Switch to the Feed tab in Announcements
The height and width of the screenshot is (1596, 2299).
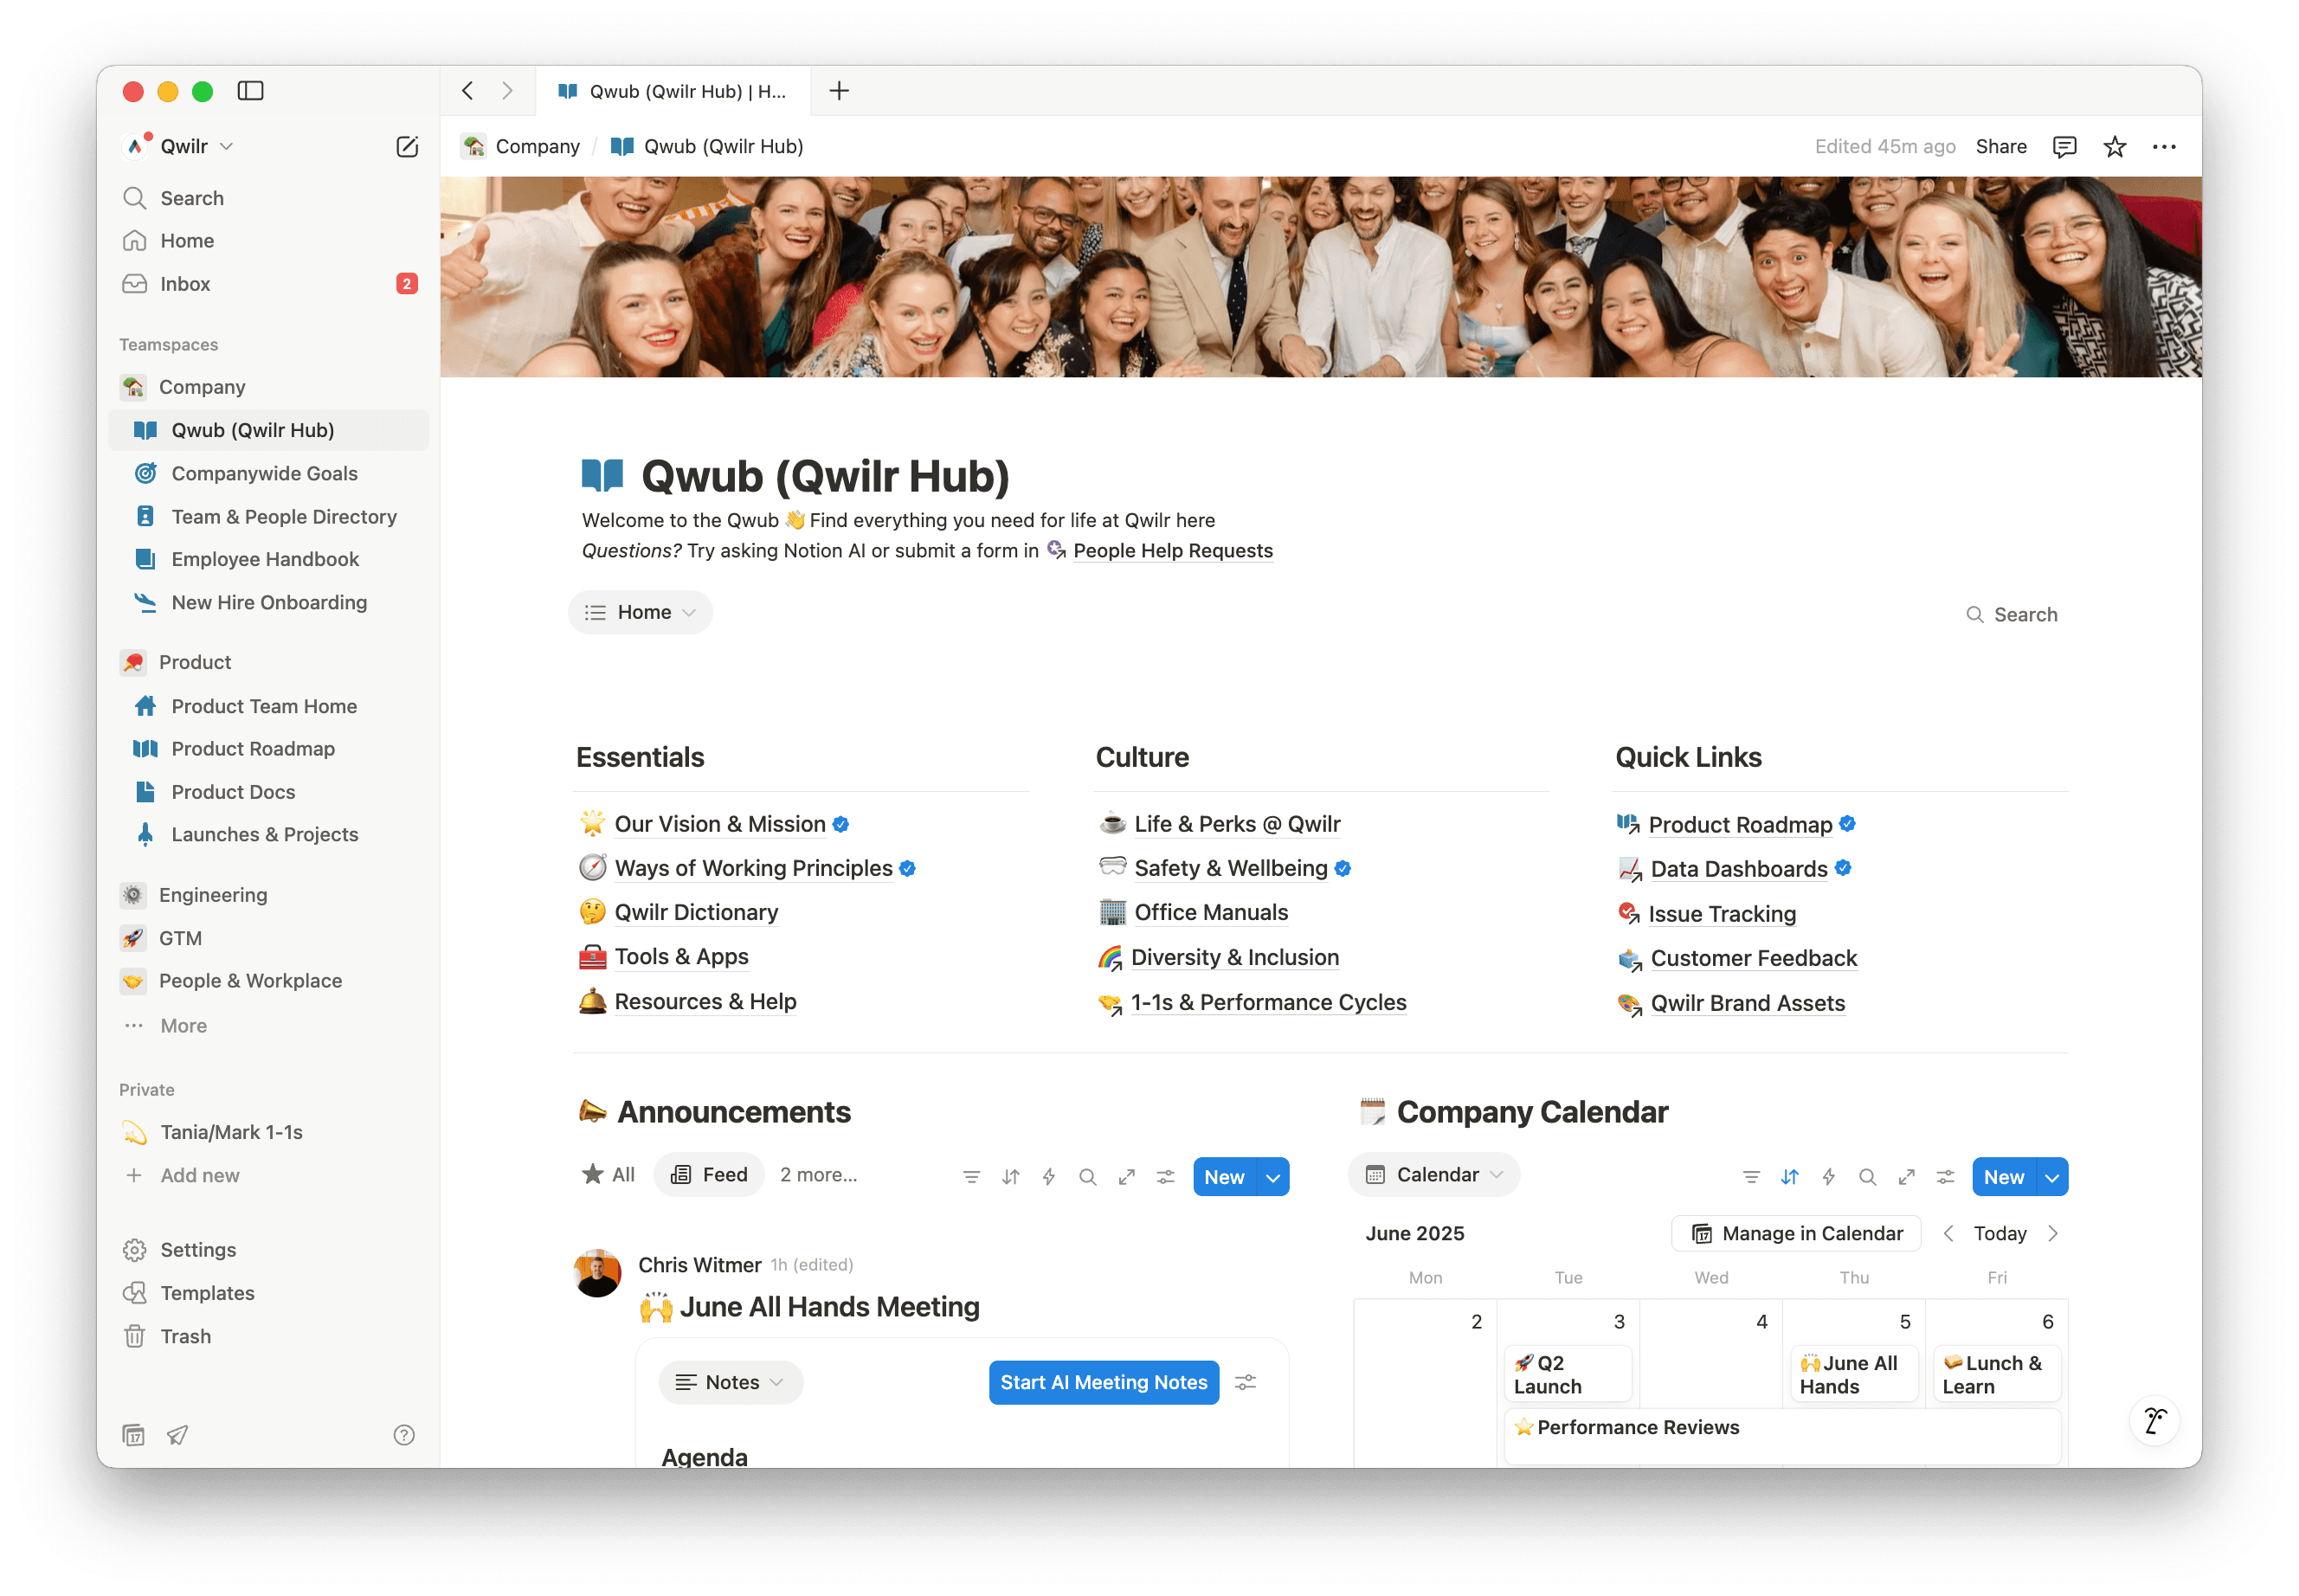pyautogui.click(x=709, y=1174)
